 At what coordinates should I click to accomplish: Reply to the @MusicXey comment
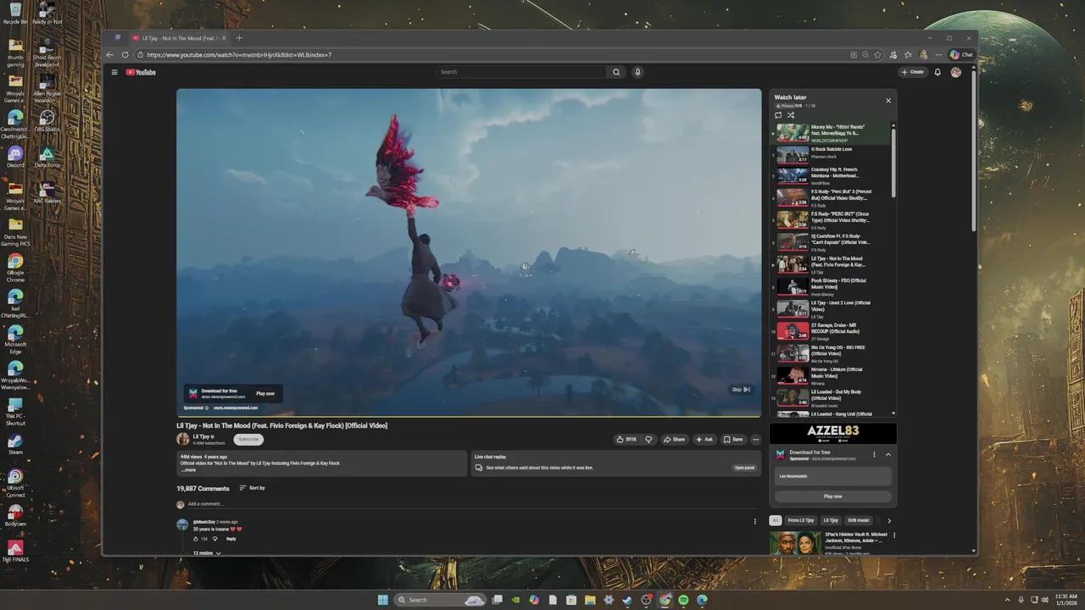coord(231,539)
